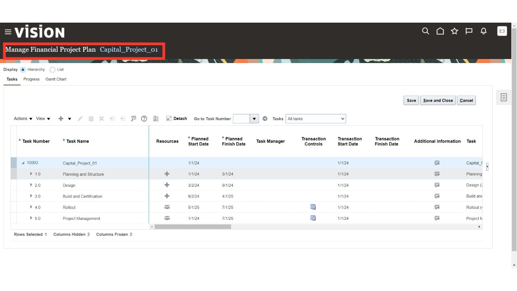This screenshot has width=517, height=291.
Task: Open additional information for Capital_Project_01 row
Action: (437, 163)
